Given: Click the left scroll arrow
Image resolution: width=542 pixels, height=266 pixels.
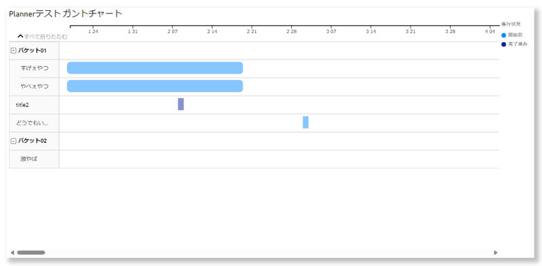Looking at the screenshot, I should coord(12,252).
